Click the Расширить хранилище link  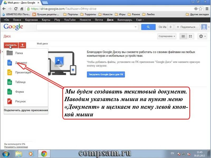(x=16, y=147)
